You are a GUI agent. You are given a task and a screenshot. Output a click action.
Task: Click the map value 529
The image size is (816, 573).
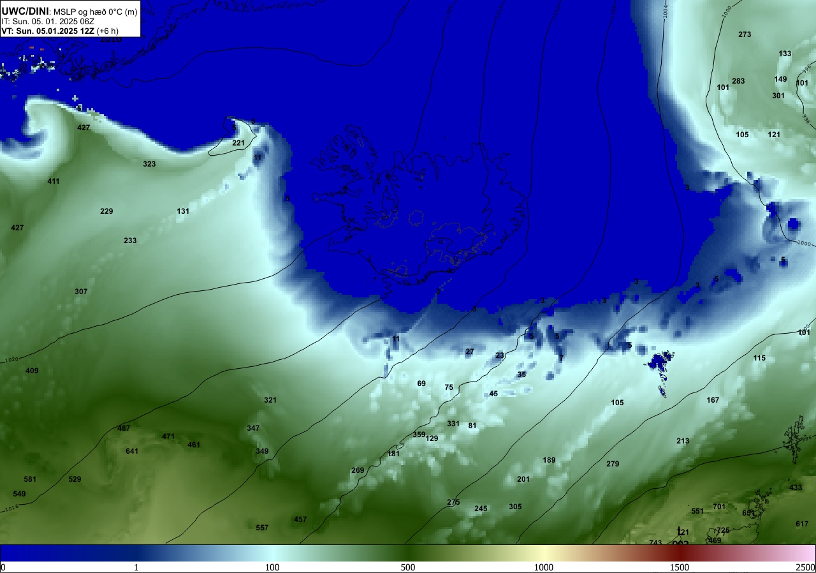click(75, 479)
